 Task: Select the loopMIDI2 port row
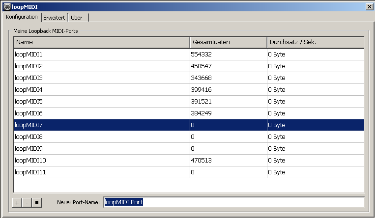click(x=189, y=66)
